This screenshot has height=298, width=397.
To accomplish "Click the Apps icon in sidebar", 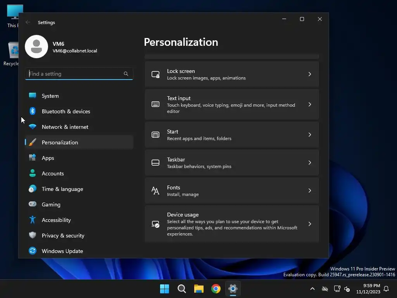I will click(33, 158).
